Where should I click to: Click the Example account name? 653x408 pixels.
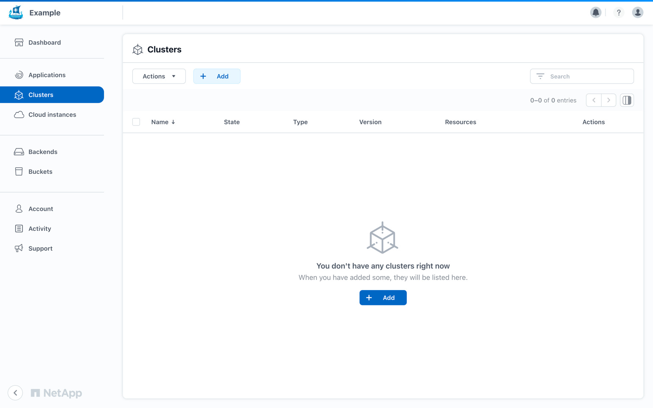[x=45, y=13]
